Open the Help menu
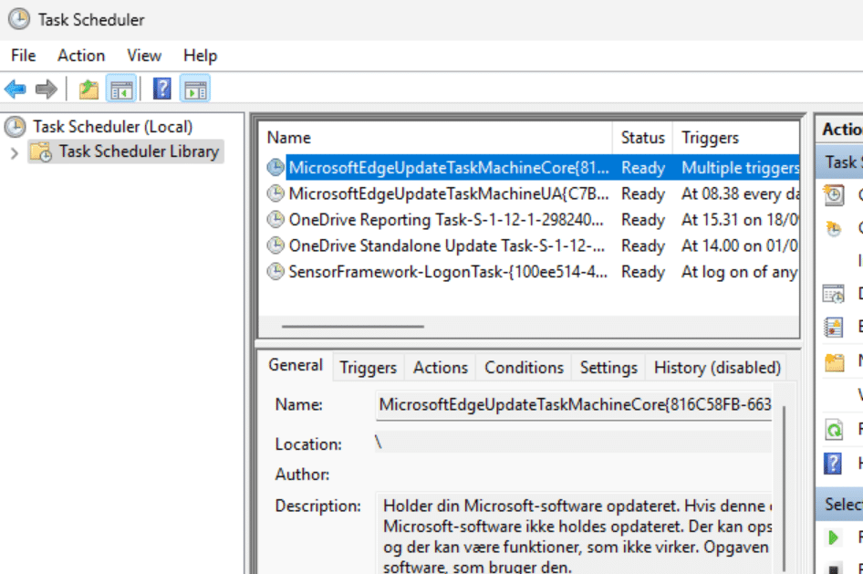The image size is (863, 574). (x=201, y=56)
